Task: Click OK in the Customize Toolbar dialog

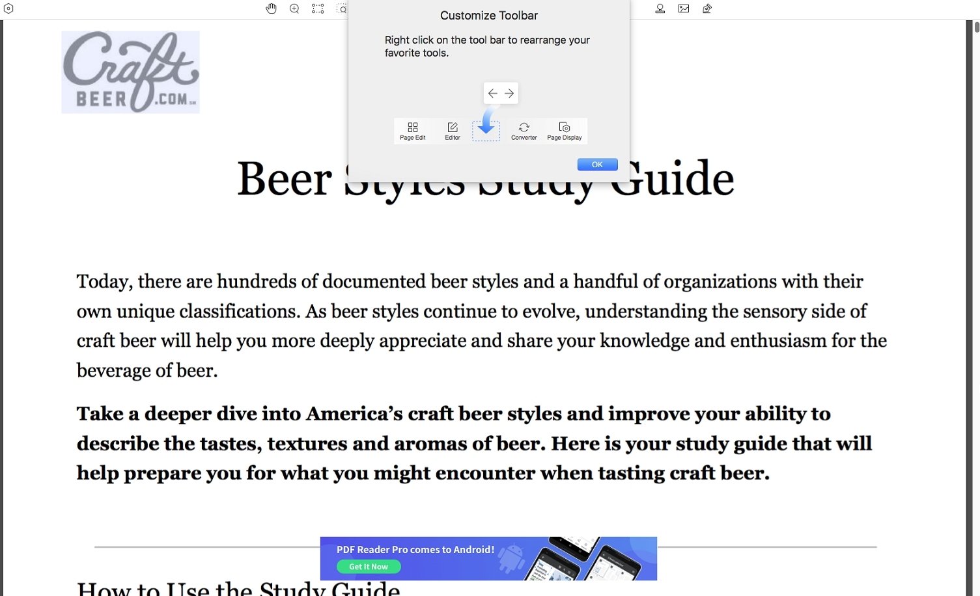Action: 597,165
